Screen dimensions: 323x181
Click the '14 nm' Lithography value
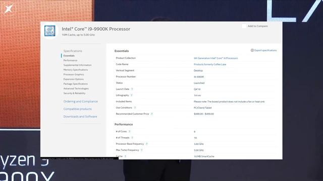click(x=197, y=96)
